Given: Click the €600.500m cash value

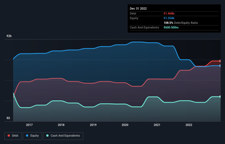Looking at the screenshot, I should [x=171, y=27].
